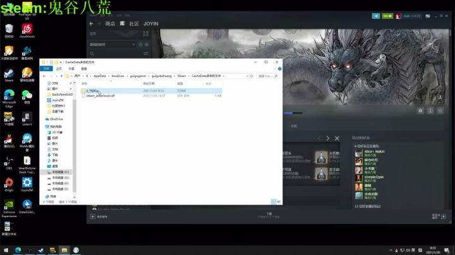Go back in the Steam window
This screenshot has height=255, width=455.
click(x=92, y=24)
